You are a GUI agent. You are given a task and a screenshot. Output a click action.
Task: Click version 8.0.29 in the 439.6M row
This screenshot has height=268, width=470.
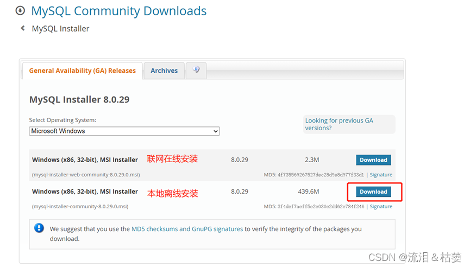click(x=240, y=192)
